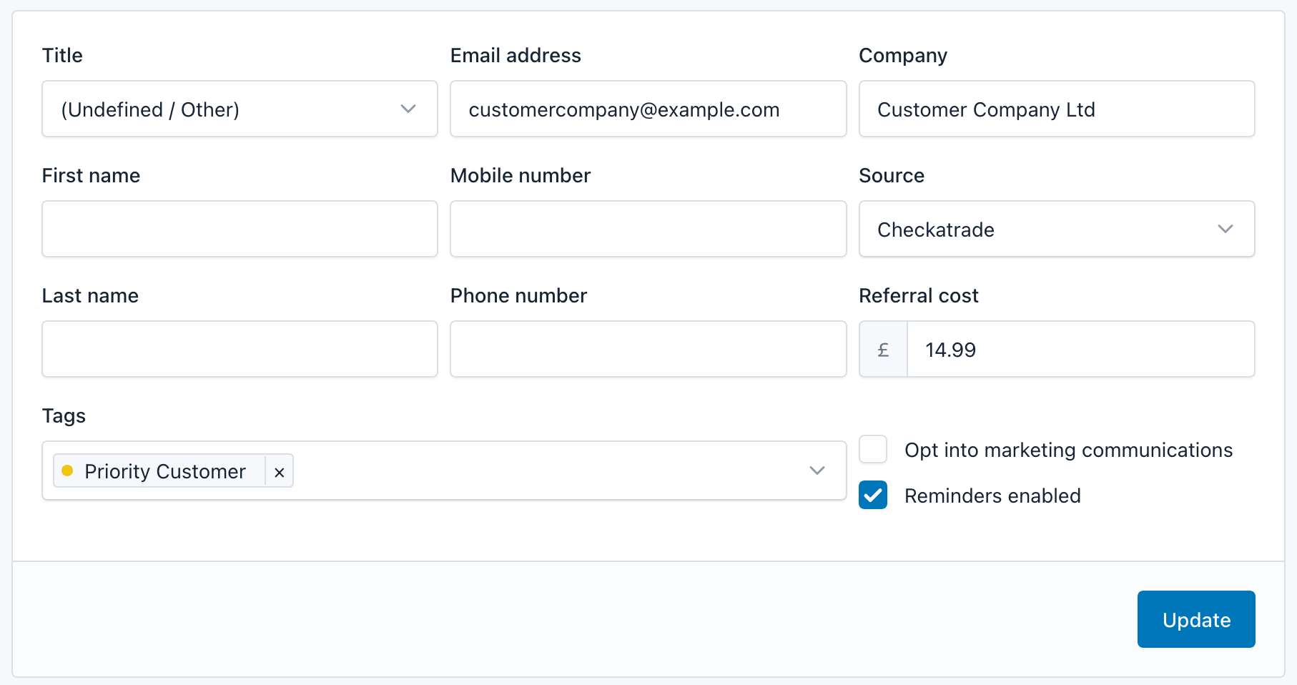Open the Title dropdown chevron

408,109
